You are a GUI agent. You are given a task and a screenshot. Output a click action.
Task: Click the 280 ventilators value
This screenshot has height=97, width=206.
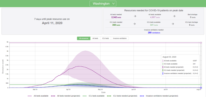[x=154, y=33]
